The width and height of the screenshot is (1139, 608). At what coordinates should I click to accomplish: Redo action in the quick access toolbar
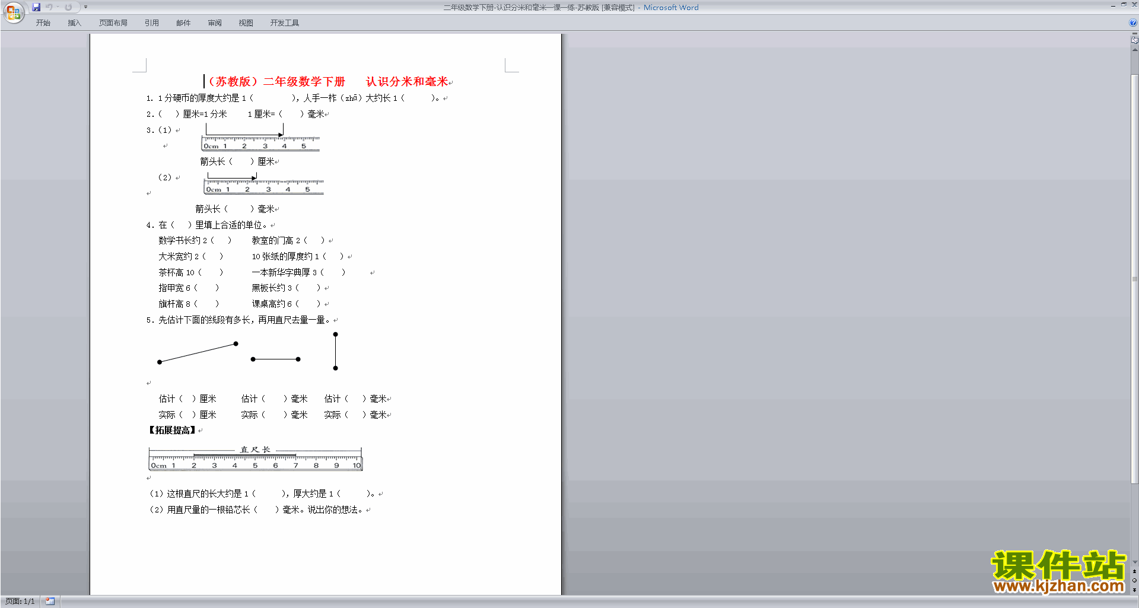[68, 7]
